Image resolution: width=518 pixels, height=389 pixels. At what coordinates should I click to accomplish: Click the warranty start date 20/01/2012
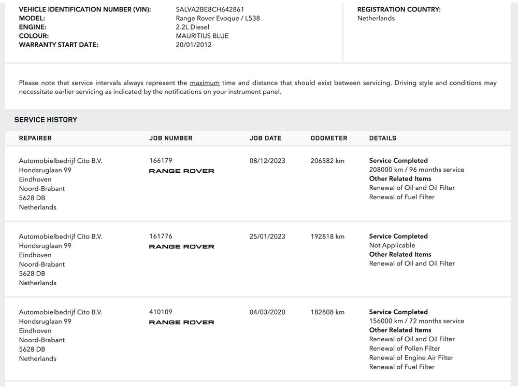tap(194, 45)
